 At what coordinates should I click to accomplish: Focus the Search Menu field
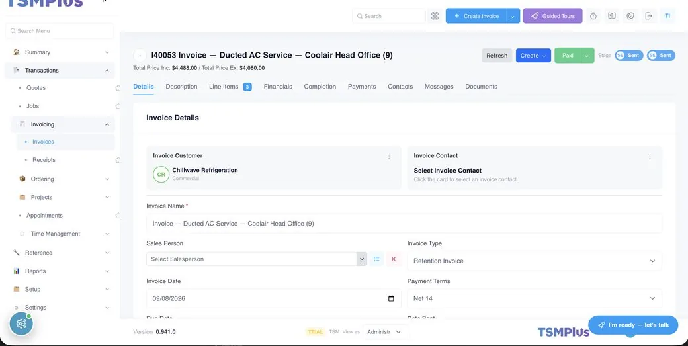pos(60,31)
